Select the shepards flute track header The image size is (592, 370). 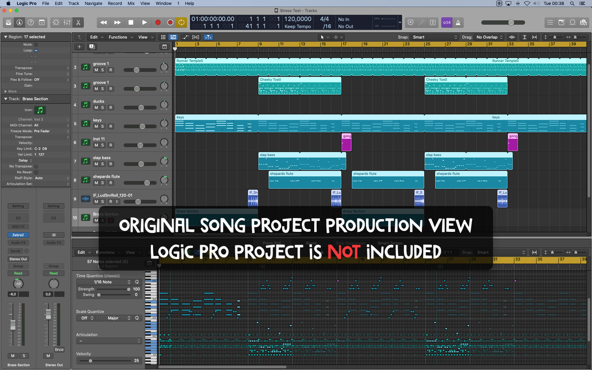coord(121,180)
